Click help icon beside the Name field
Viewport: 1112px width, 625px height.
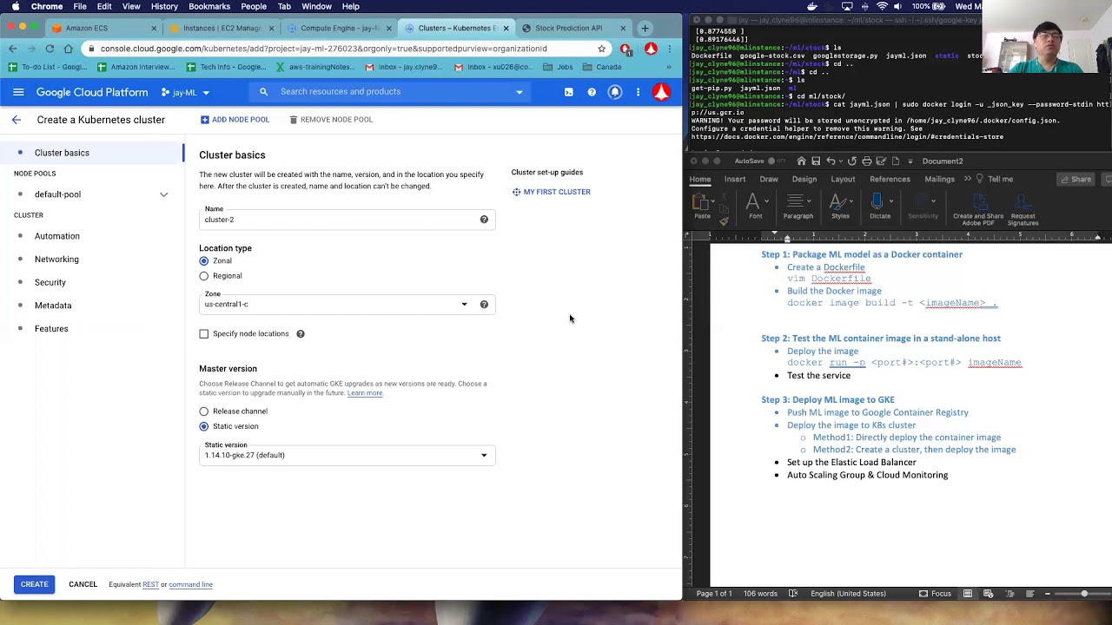(484, 220)
